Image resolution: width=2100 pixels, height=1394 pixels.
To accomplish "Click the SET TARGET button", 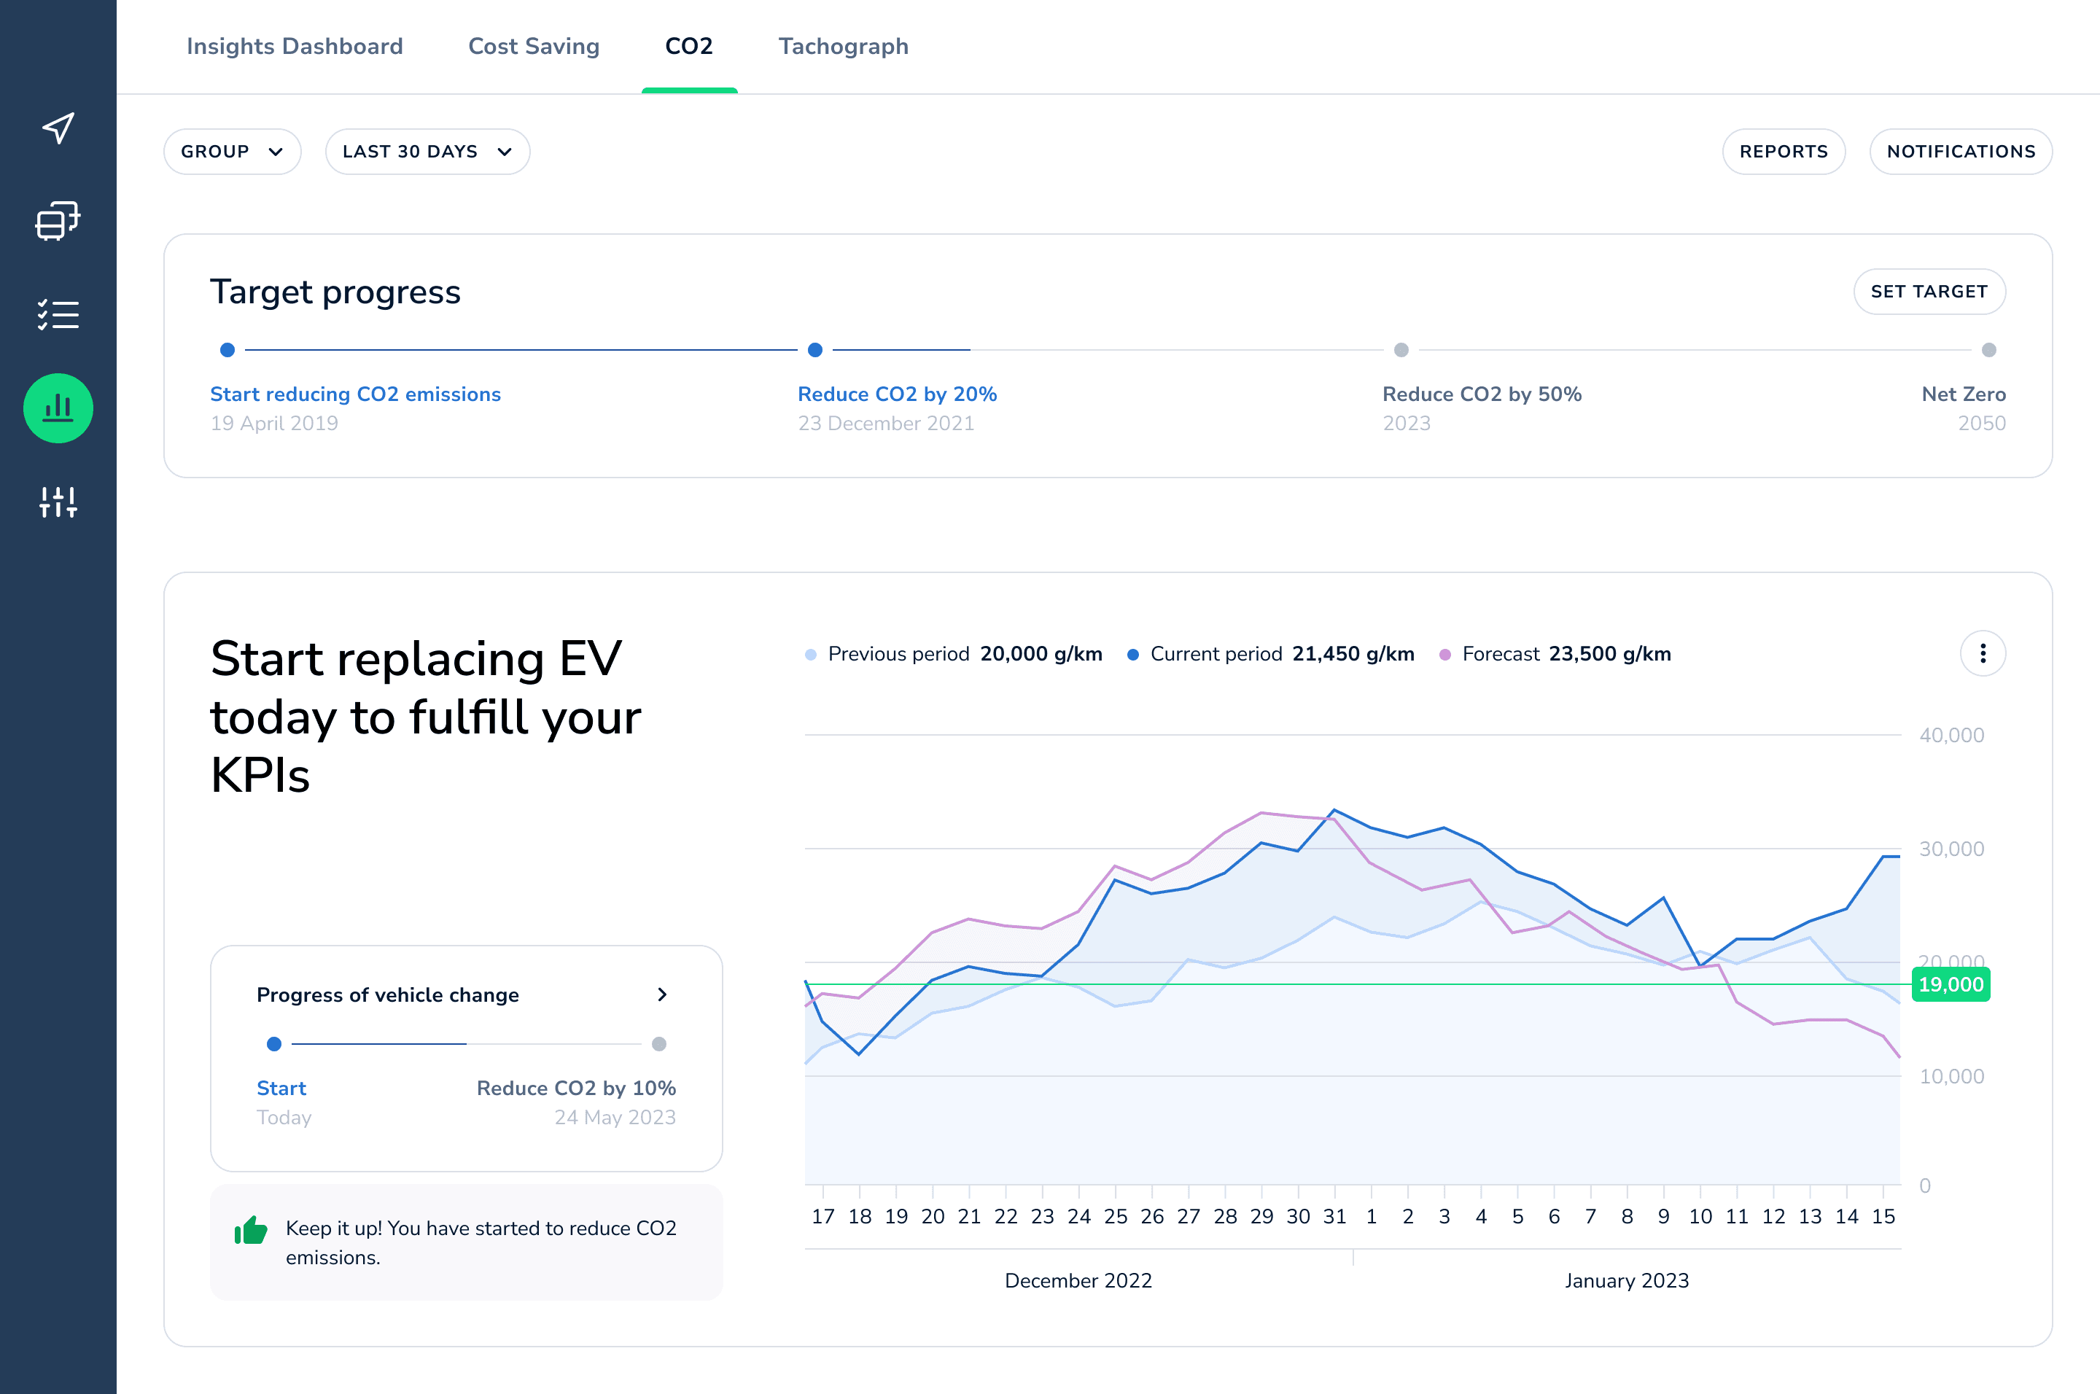I will [1929, 292].
